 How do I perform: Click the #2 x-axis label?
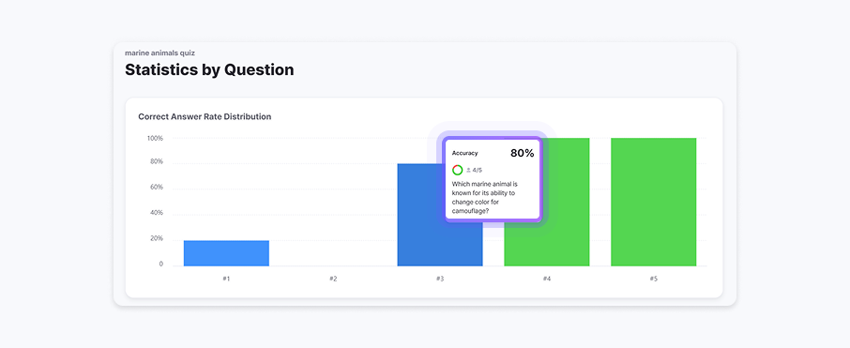(x=333, y=279)
